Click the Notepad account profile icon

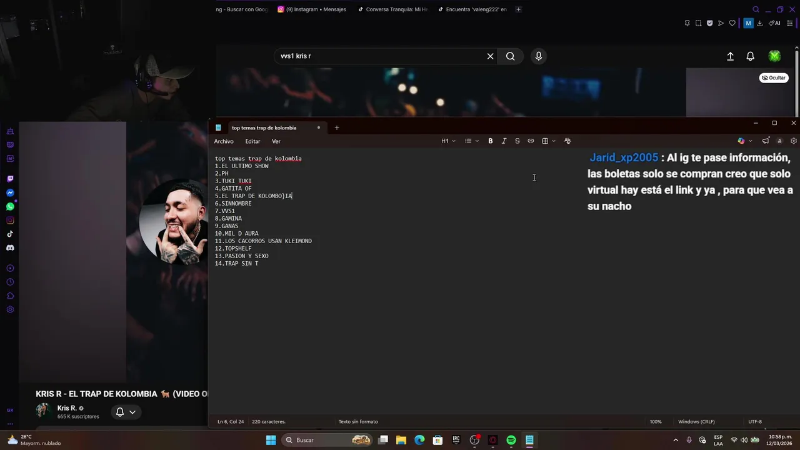coord(779,141)
